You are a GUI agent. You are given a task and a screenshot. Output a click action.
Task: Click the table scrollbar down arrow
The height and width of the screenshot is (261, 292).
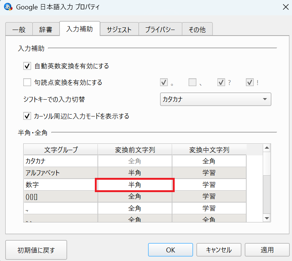point(267,218)
